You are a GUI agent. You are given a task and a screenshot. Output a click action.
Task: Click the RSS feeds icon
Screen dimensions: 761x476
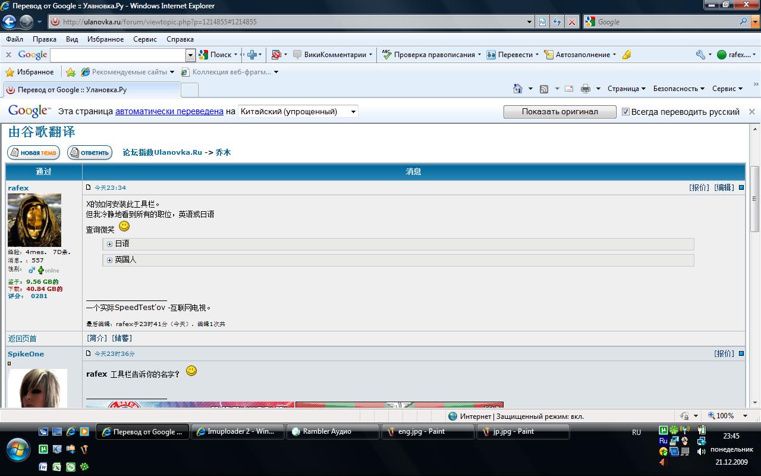[x=544, y=89]
